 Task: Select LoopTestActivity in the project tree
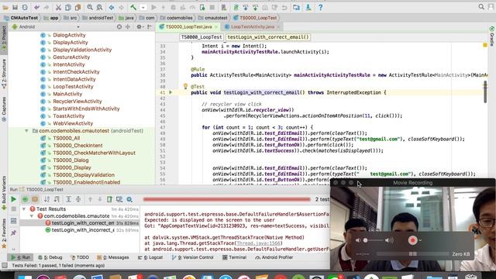point(73,86)
